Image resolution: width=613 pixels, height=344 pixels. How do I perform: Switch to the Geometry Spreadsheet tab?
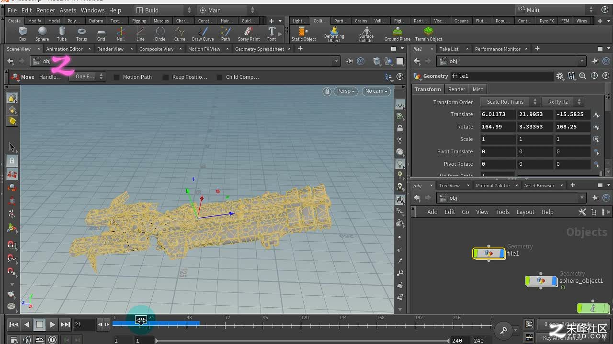[x=260, y=49]
